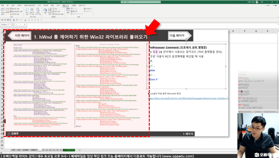Save workbook from quick access toolbar

[14, 20]
